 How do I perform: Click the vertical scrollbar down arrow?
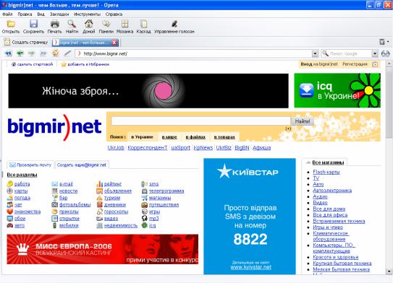click(389, 271)
